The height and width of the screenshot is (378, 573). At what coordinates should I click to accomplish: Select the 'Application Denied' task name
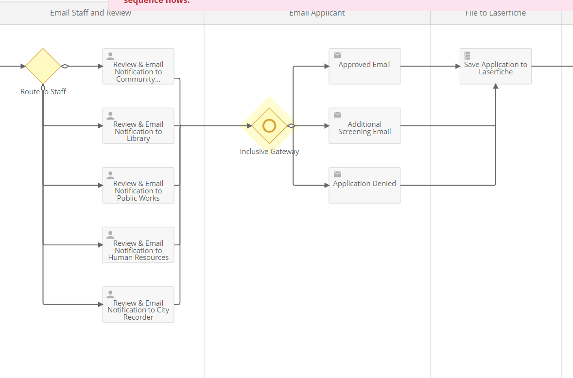[x=365, y=183]
